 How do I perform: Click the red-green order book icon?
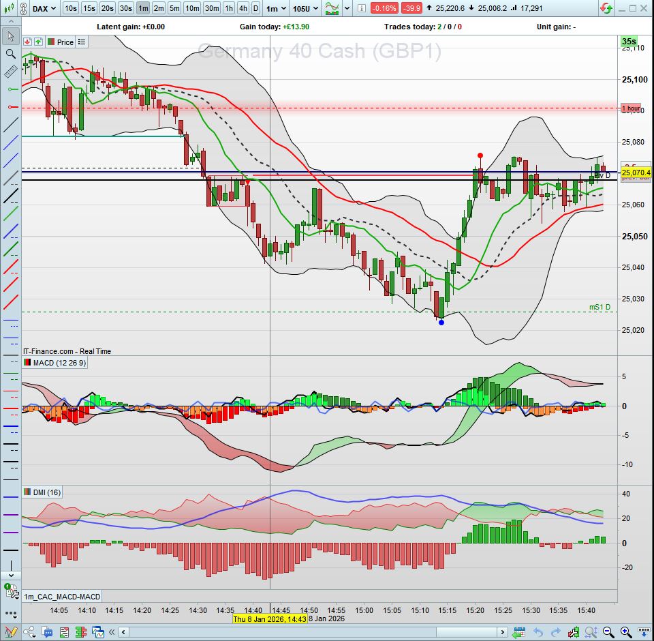click(x=80, y=632)
